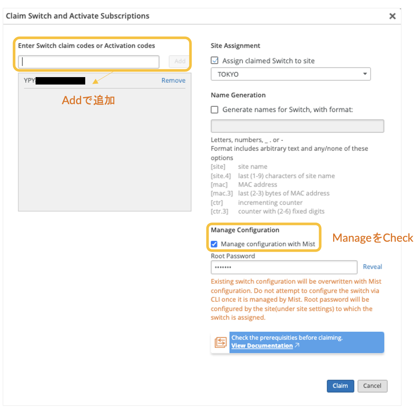Click the dialog title Claim Switch and Activate Subscriptions
418x410 pixels.
click(77, 16)
